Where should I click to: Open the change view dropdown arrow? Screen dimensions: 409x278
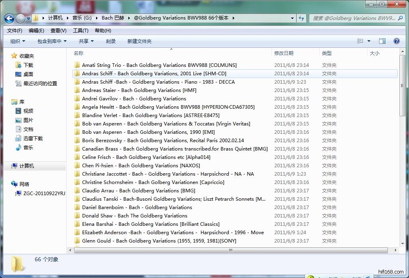pyautogui.click(x=369, y=41)
